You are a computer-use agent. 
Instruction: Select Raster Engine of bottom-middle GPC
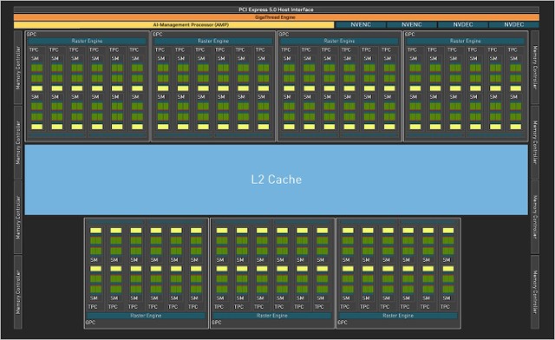click(x=272, y=316)
